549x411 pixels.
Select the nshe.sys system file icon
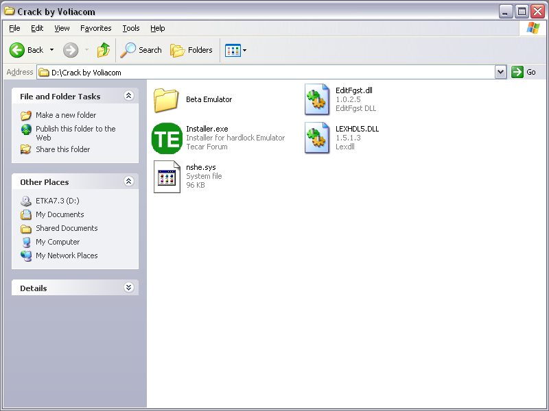(167, 177)
